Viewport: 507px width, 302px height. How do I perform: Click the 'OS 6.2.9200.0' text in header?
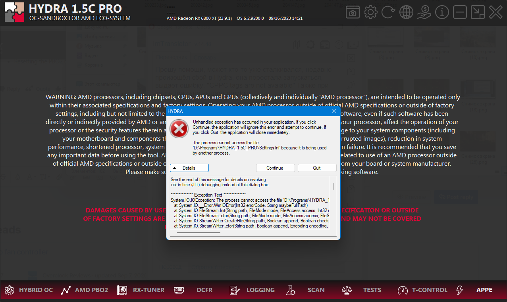250,18
